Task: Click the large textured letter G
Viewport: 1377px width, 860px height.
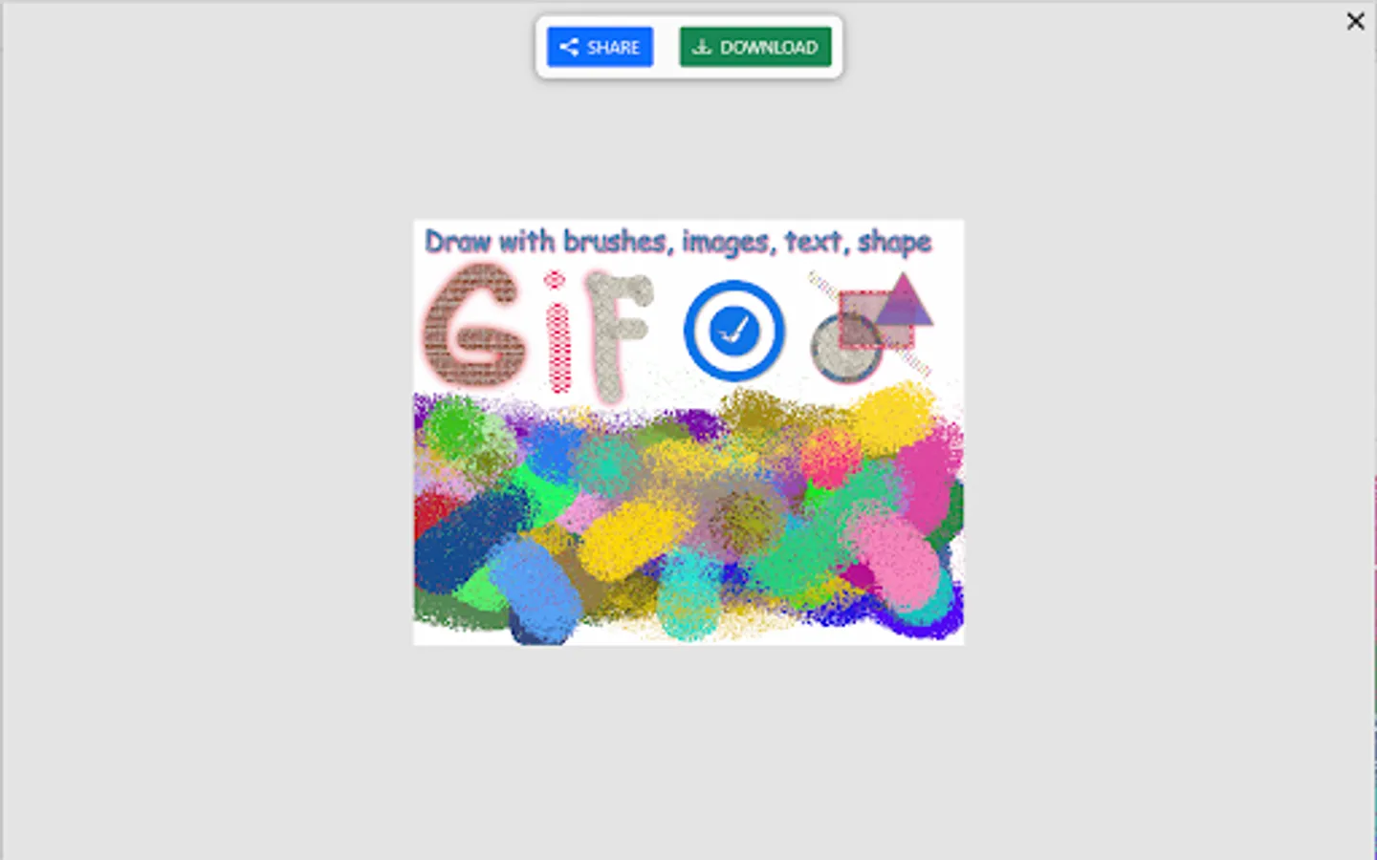Action: coord(475,326)
